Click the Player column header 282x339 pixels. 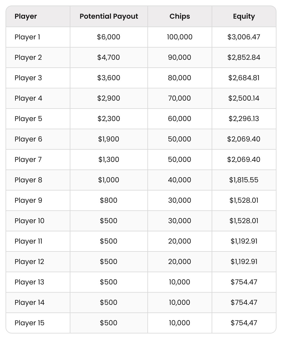[x=26, y=16]
